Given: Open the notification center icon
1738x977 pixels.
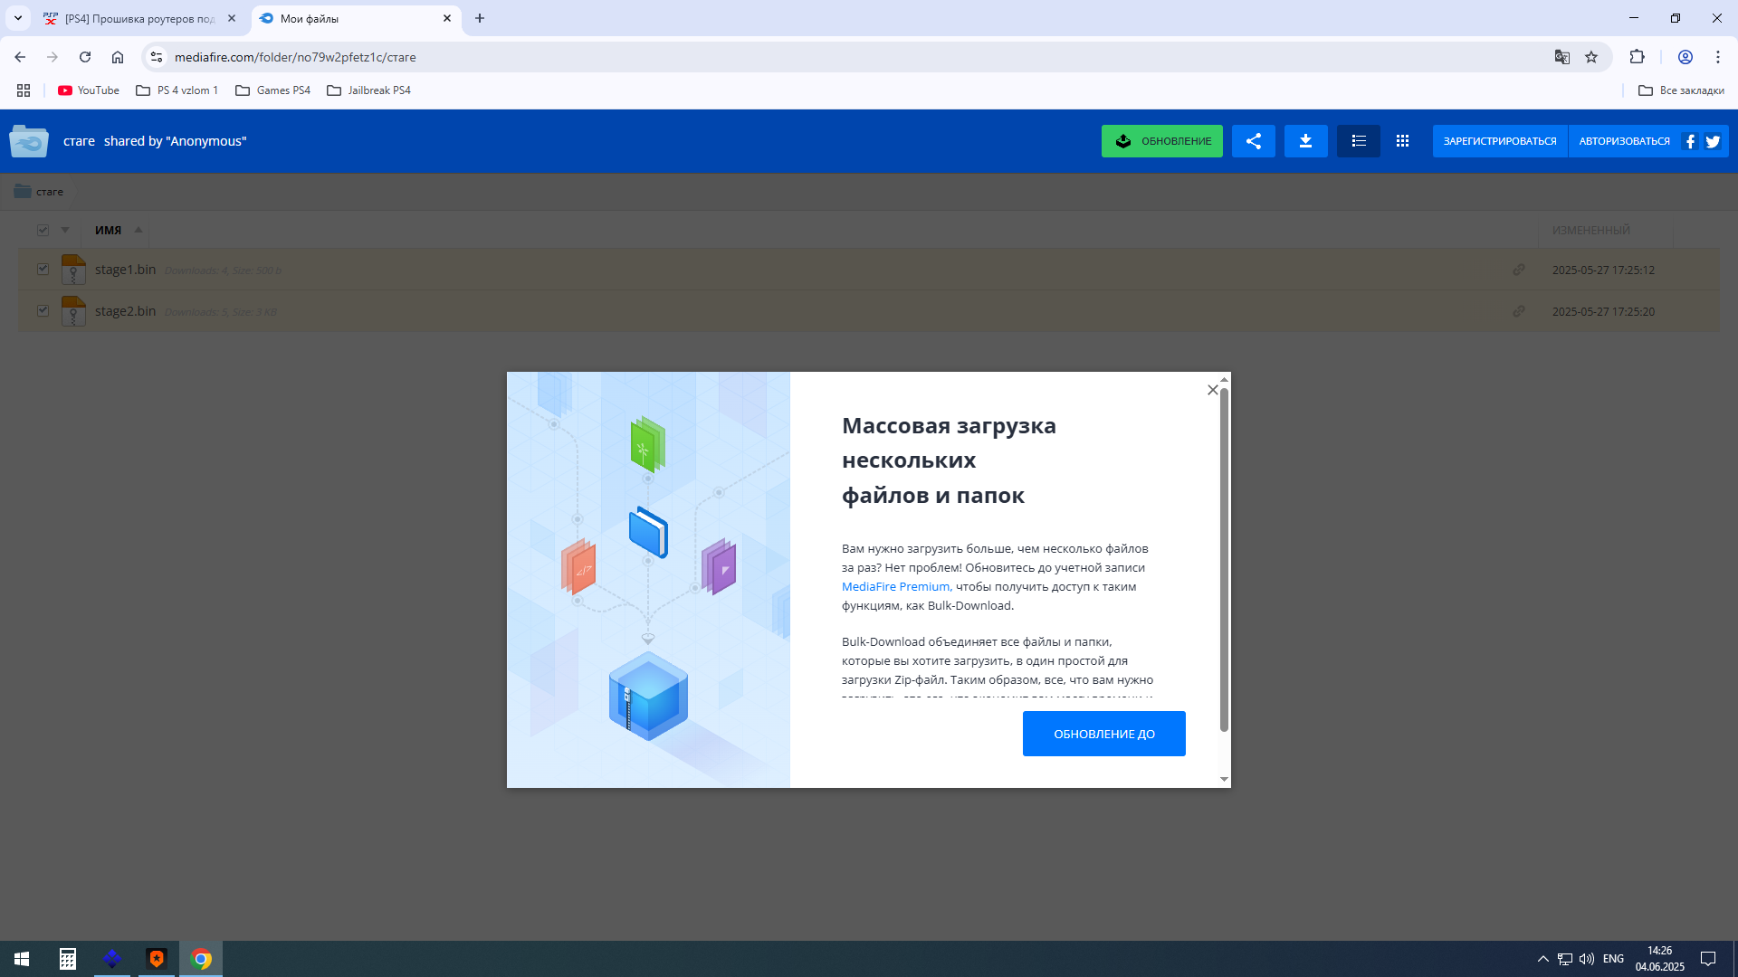Looking at the screenshot, I should tap(1708, 959).
